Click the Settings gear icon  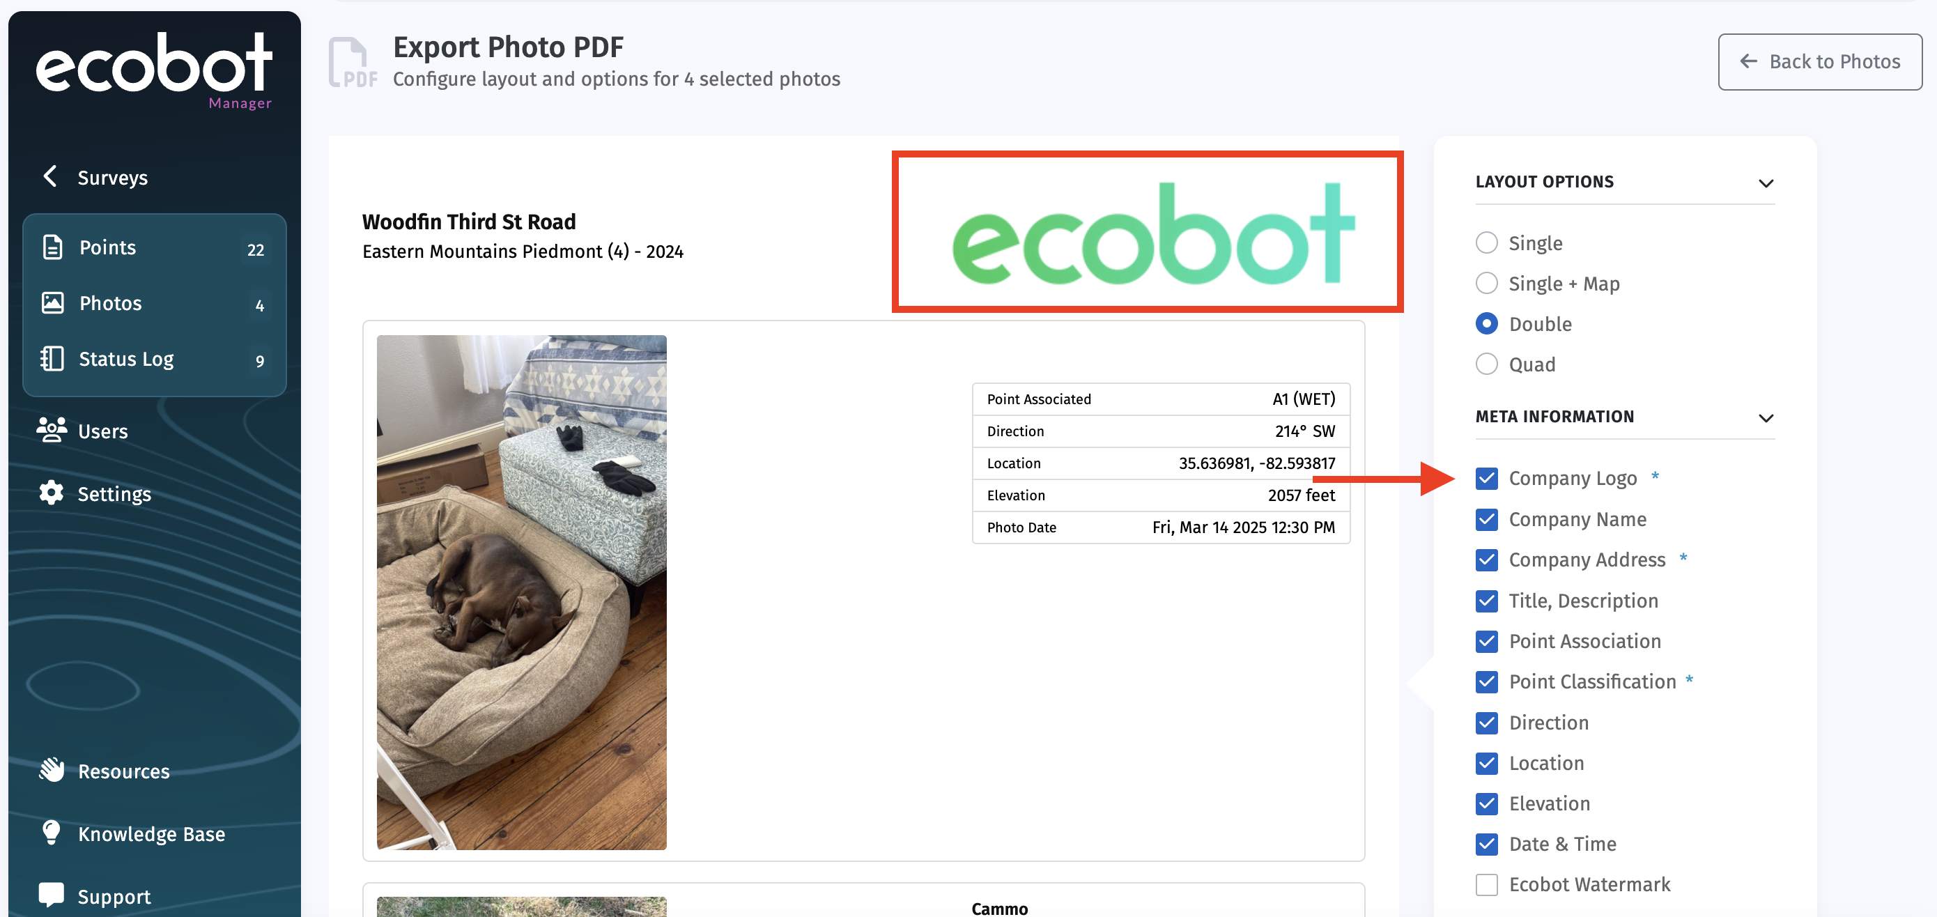point(51,493)
